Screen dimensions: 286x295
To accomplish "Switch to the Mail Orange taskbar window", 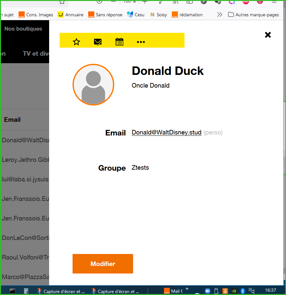I will coord(173,291).
